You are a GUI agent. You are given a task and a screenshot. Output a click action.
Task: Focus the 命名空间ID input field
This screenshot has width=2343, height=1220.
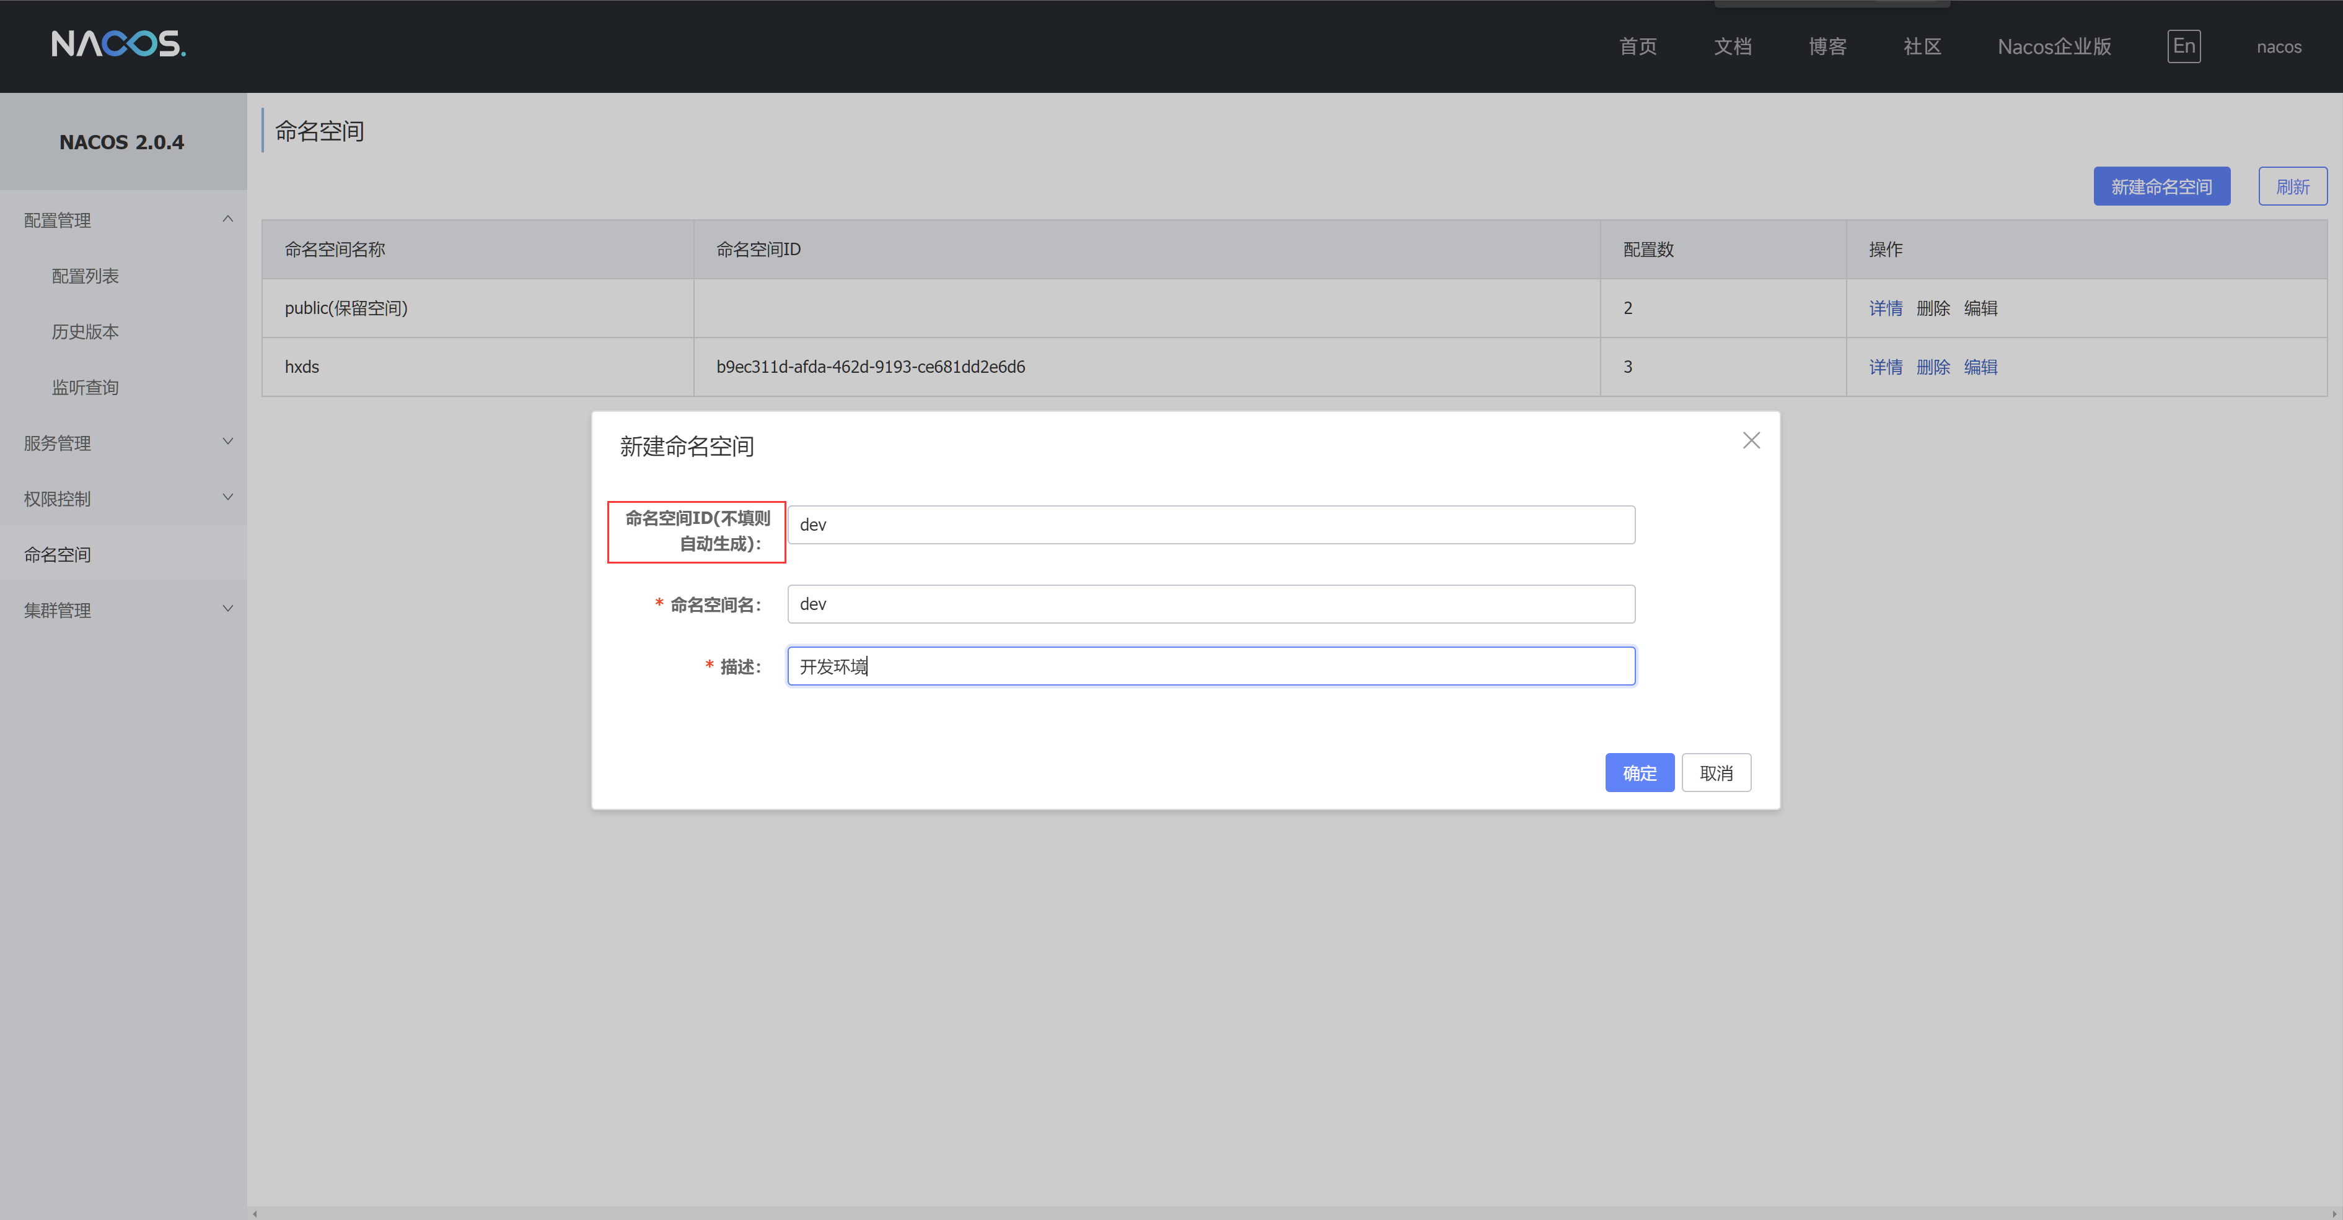[1211, 525]
